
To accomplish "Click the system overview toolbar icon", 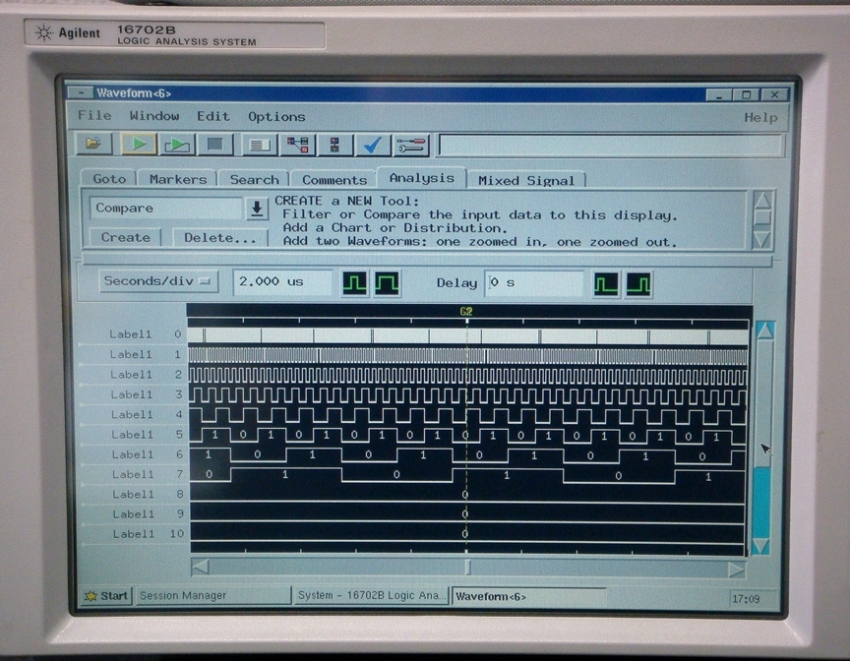I will [334, 146].
